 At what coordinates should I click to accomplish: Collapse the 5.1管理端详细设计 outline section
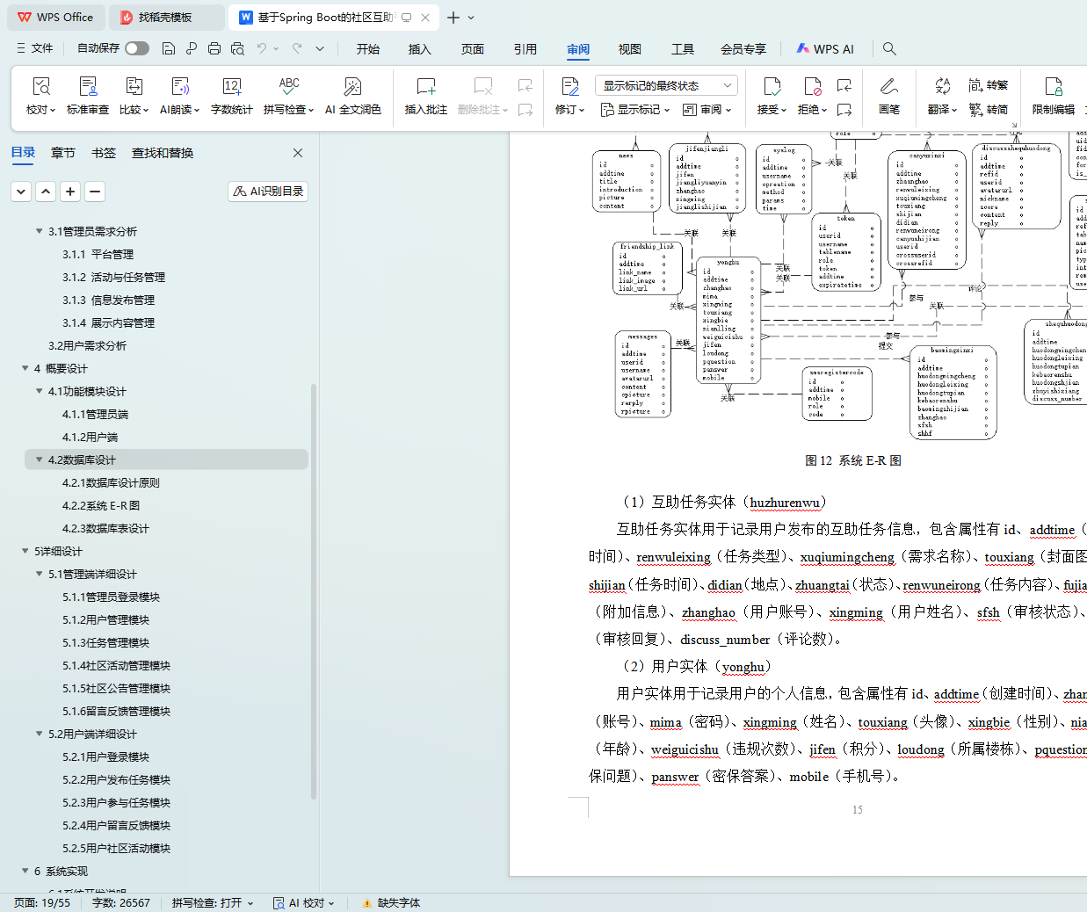pos(39,574)
